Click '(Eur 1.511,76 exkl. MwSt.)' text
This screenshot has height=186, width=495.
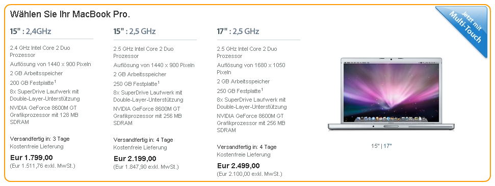[43, 166]
